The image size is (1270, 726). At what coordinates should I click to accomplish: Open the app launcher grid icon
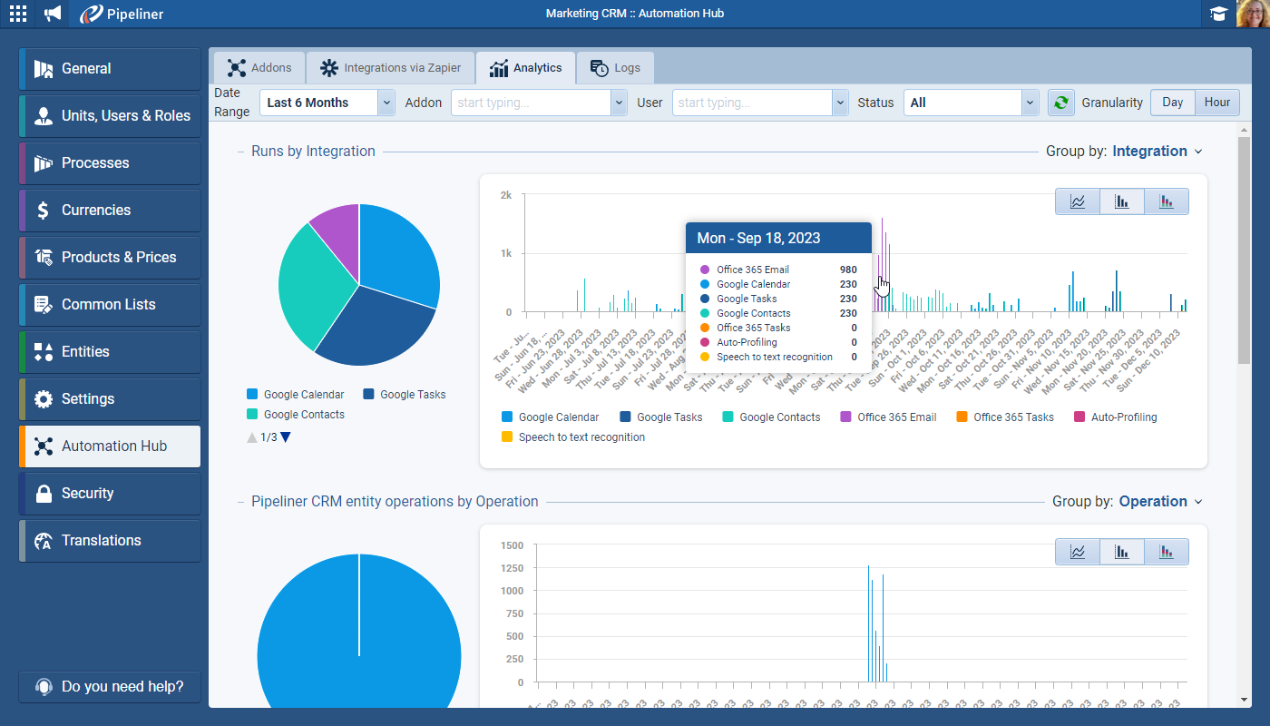[18, 14]
